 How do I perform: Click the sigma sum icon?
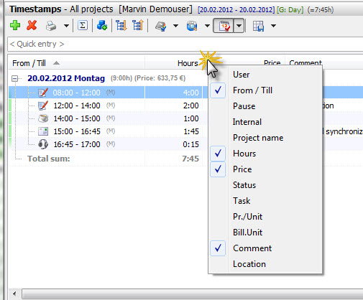(83, 25)
